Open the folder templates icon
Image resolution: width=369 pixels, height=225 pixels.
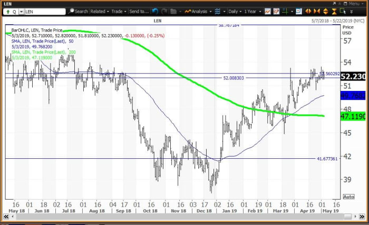[174, 11]
